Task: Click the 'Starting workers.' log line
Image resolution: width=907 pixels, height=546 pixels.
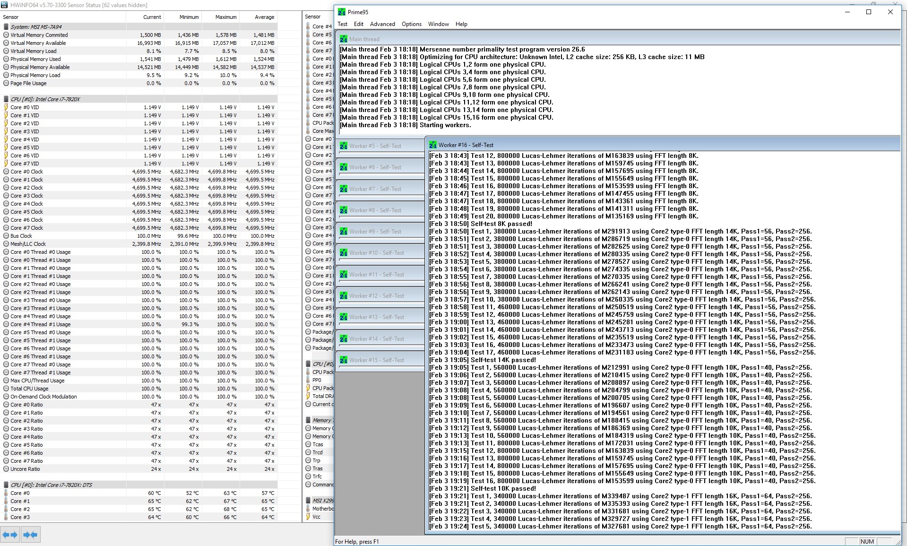Action: (x=406, y=125)
